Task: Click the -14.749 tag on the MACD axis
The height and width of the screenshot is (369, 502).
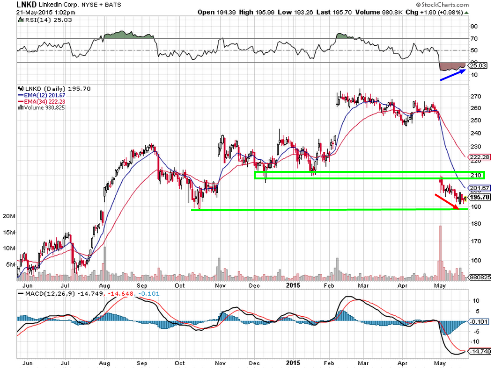Action: (x=480, y=351)
